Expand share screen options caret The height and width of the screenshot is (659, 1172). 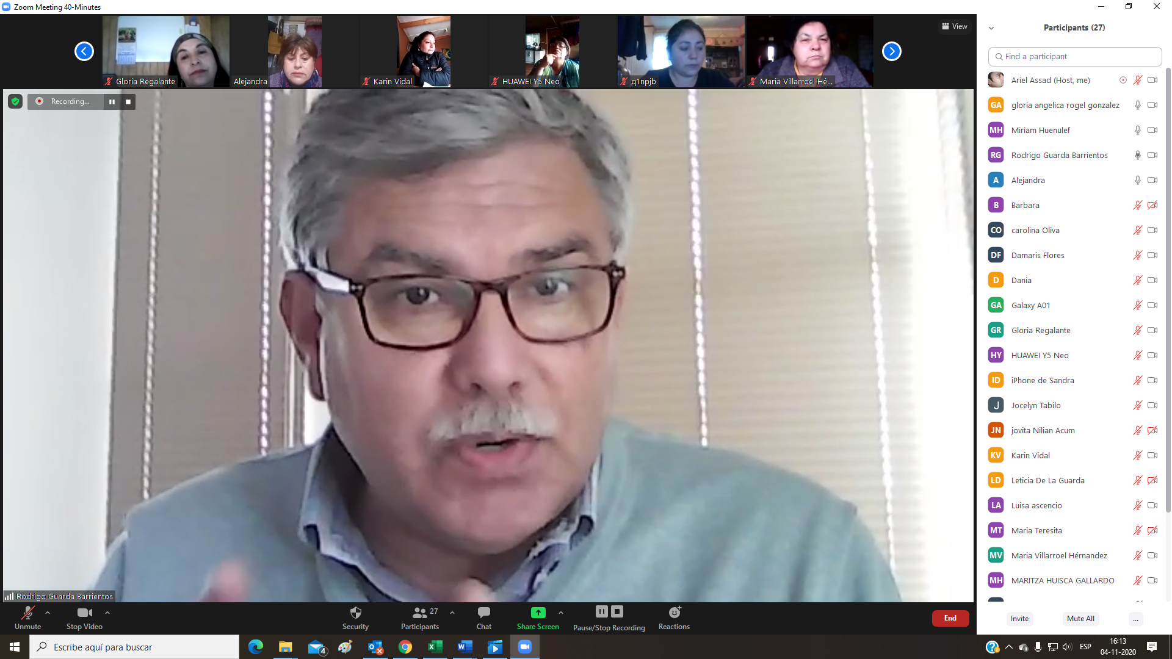click(561, 613)
